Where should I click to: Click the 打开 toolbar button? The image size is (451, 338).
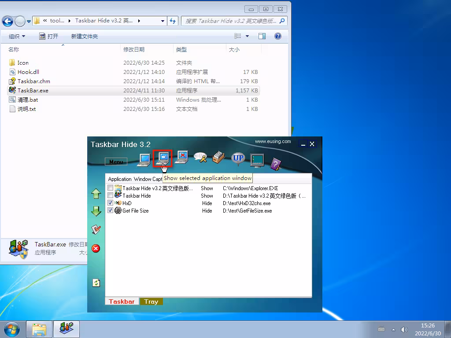[48, 36]
